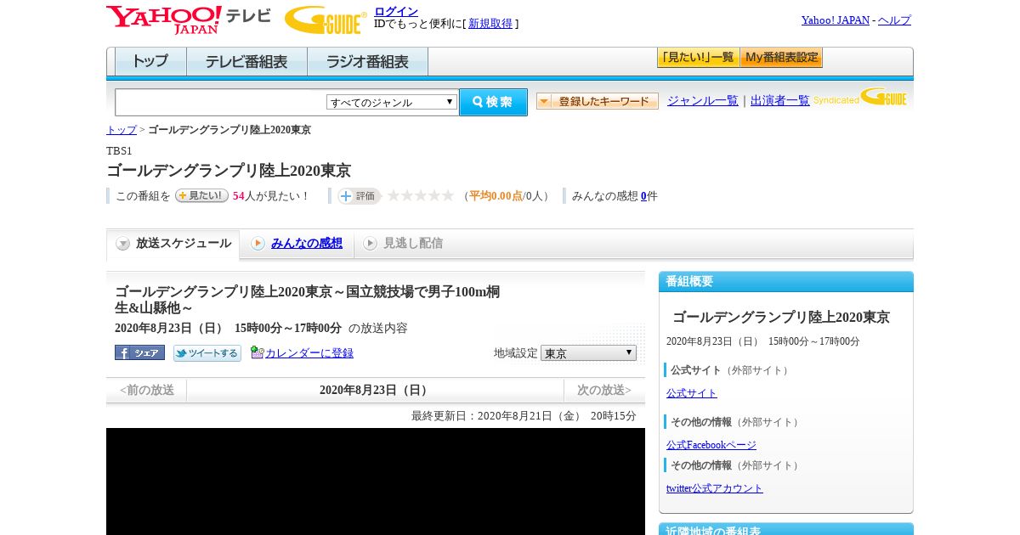This screenshot has height=535, width=1020.
Task: Expand 登録したキーワード dropdown button
Action: (x=598, y=101)
